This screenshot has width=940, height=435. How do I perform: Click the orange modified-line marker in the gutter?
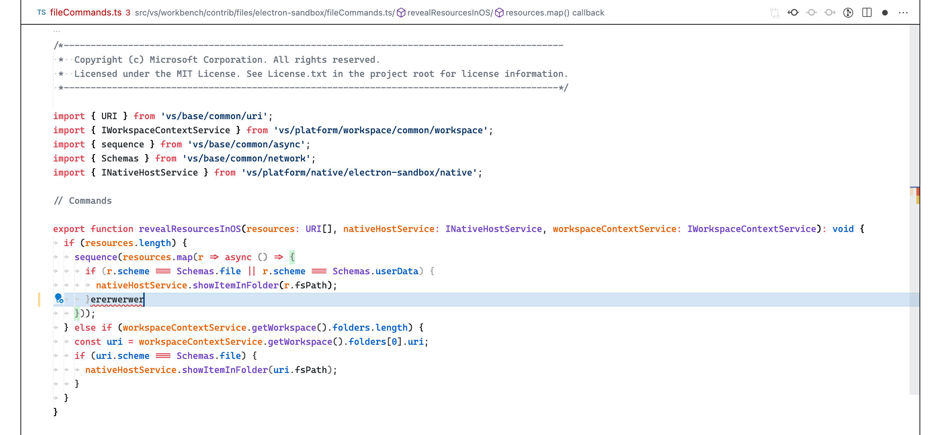[40, 299]
